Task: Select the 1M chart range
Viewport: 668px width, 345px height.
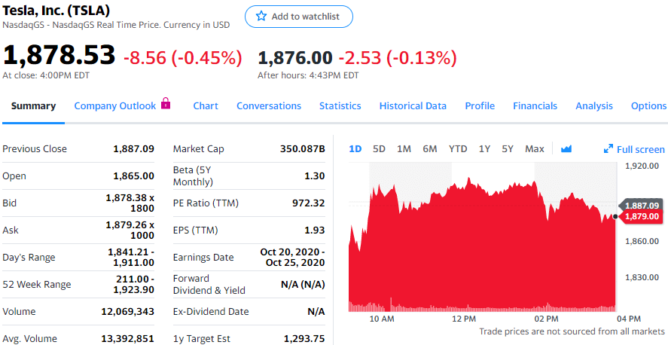Action: click(x=404, y=149)
